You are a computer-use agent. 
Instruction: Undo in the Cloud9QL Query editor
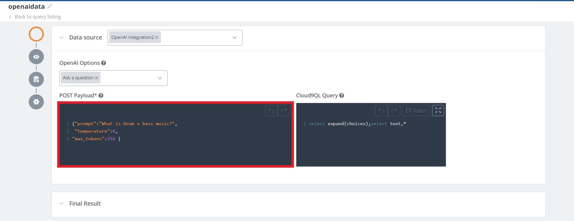click(x=381, y=110)
